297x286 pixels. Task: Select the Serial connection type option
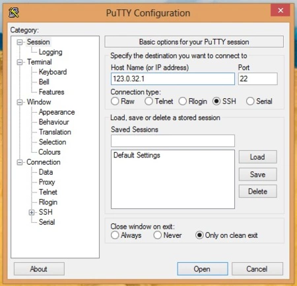pos(250,101)
